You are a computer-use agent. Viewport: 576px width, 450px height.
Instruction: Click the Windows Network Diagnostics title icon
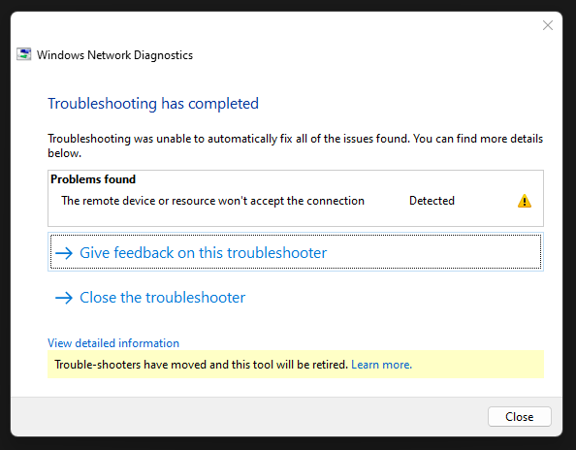pos(24,54)
